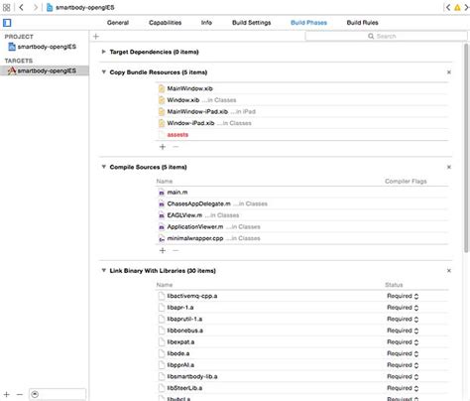This screenshot has height=401, width=470.
Task: Delete the Link Binary With Libraries phase
Action: point(449,271)
